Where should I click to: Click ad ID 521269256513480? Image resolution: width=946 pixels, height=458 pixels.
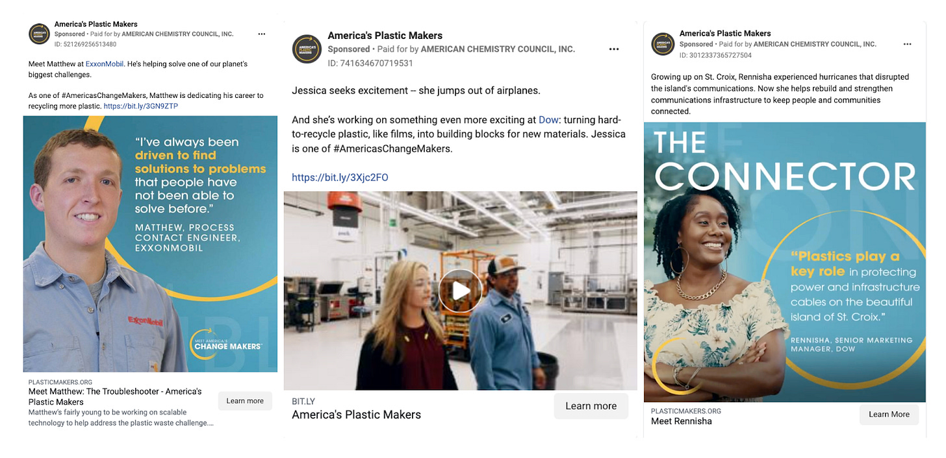pos(86,44)
